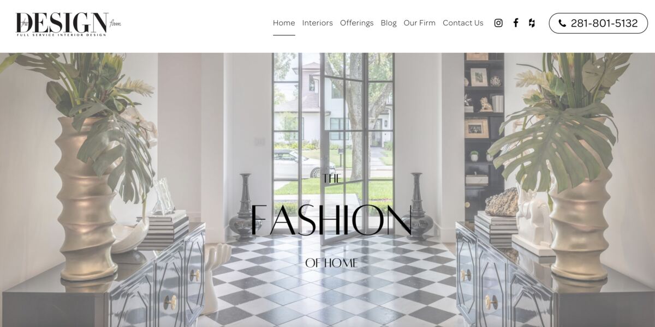This screenshot has height=327, width=655.
Task: Click the OF HOME subtitle text
Action: pos(331,263)
